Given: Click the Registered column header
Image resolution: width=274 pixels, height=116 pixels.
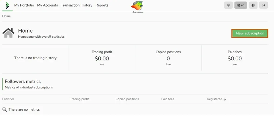Looking at the screenshot, I should [215, 99].
